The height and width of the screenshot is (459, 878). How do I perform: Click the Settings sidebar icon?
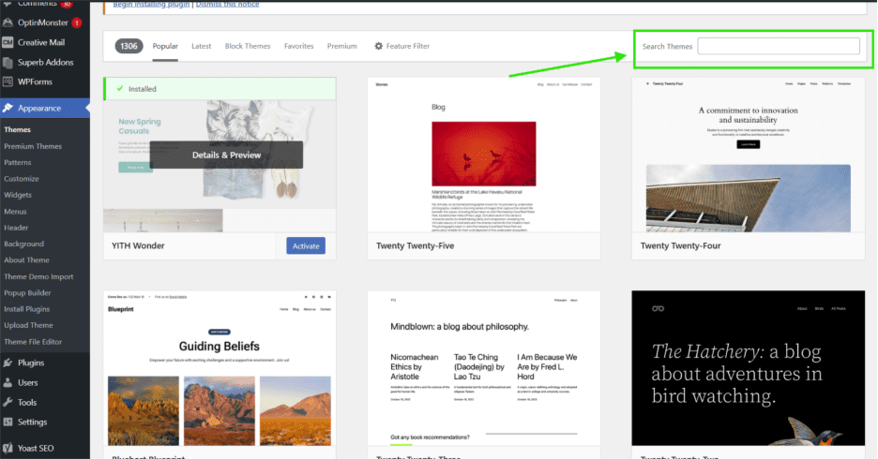[x=8, y=422]
